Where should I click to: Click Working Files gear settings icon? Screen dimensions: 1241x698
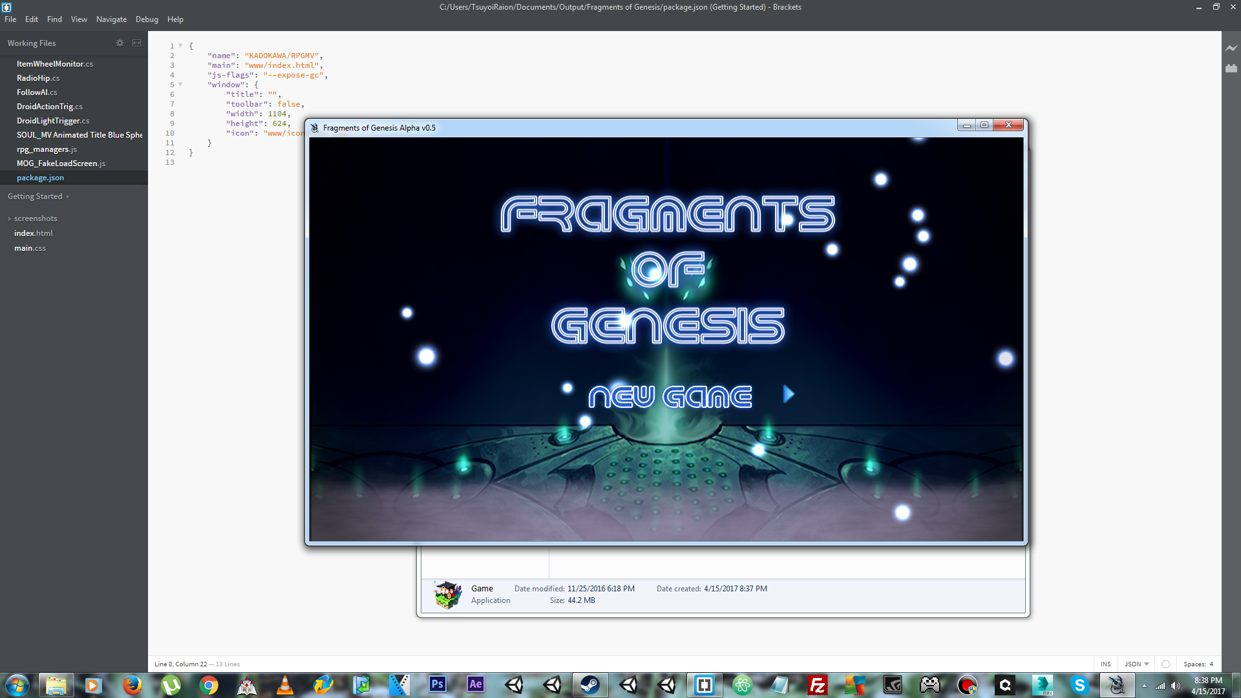(120, 43)
